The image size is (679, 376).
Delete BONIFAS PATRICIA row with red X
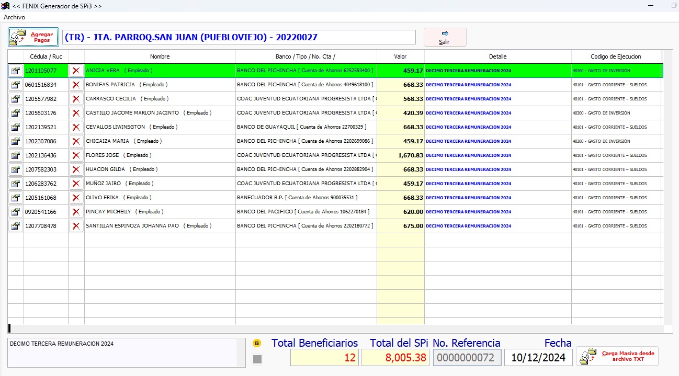76,85
